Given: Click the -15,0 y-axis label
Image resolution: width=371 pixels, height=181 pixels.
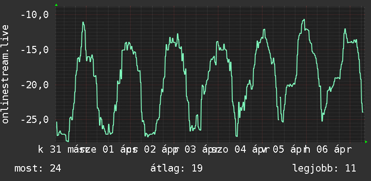Looking at the screenshot, I should (x=35, y=50).
